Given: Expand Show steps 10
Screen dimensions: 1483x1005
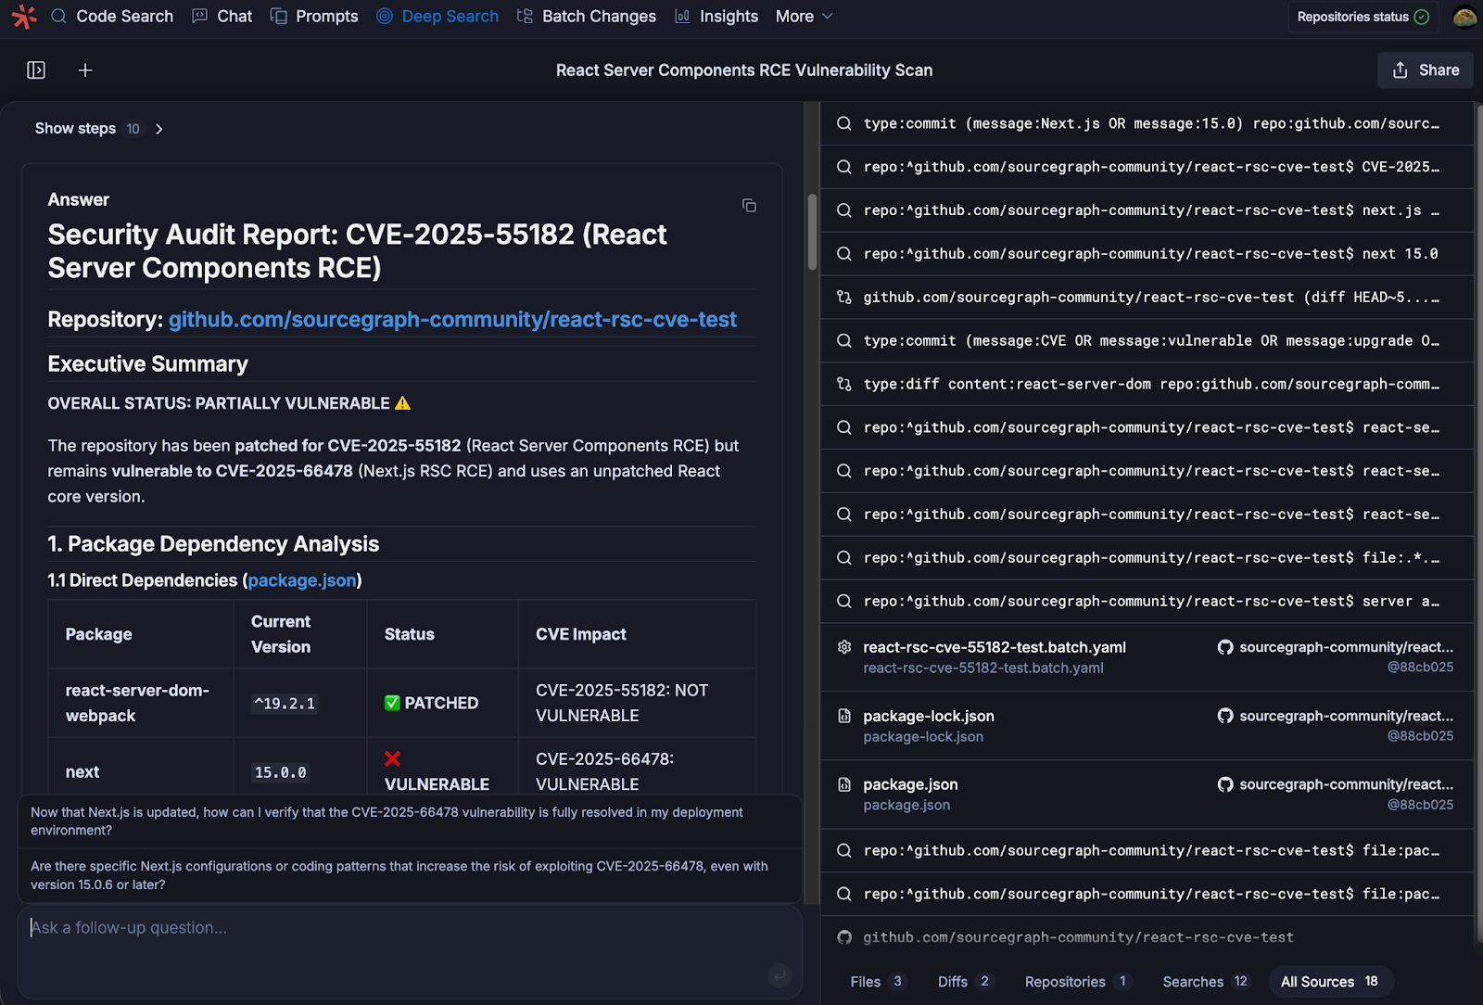Looking at the screenshot, I should click(x=99, y=129).
